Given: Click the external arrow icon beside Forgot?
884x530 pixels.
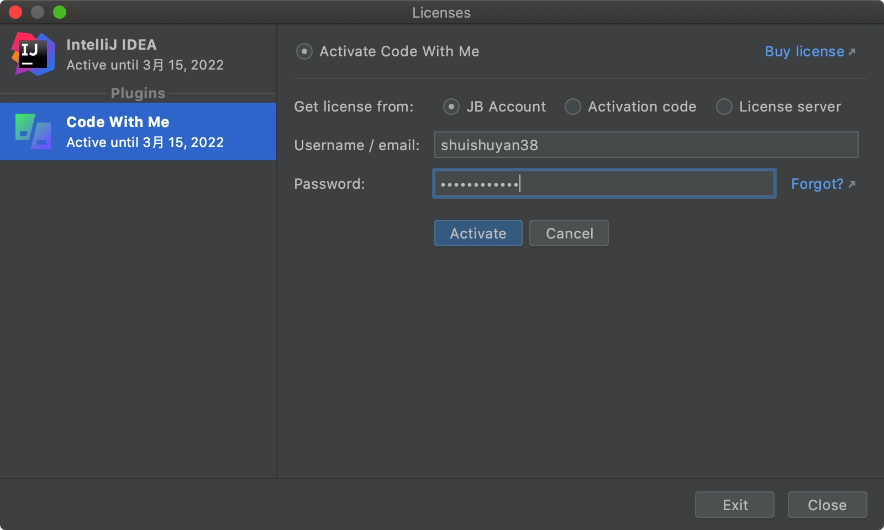Looking at the screenshot, I should tap(852, 184).
